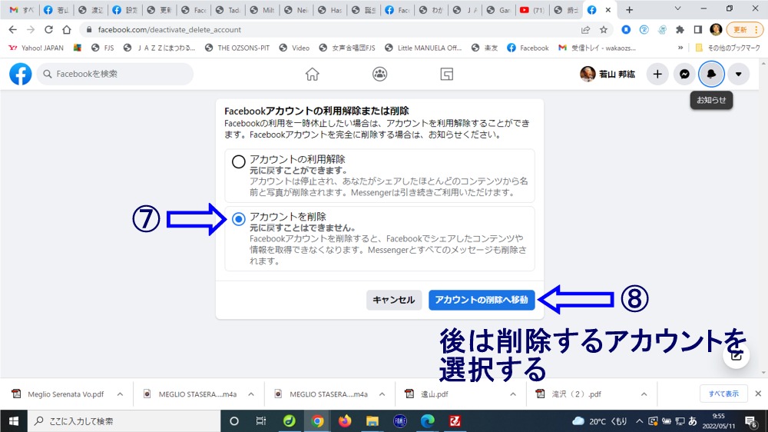Click すべて表示 downloads button
The height and width of the screenshot is (432, 768).
coord(723,394)
